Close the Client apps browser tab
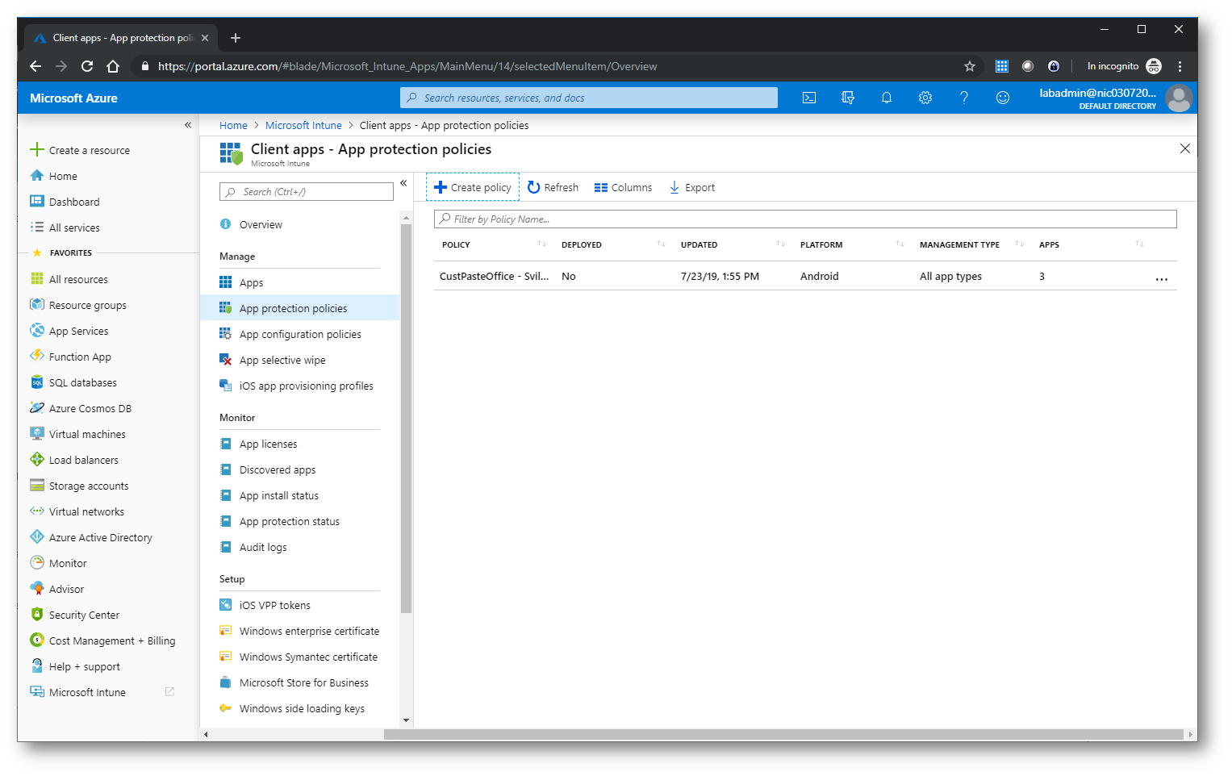The image size is (1232, 776). click(205, 38)
